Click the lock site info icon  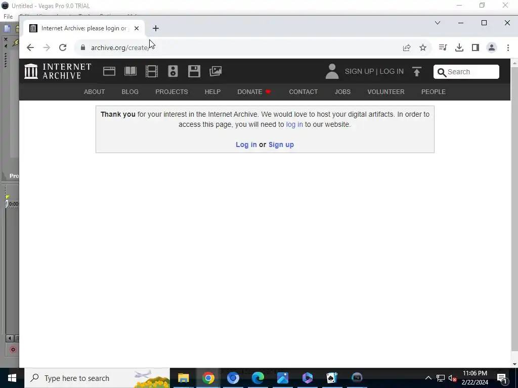click(x=83, y=47)
